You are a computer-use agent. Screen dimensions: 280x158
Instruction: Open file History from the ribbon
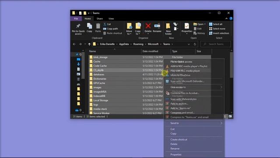199,33
